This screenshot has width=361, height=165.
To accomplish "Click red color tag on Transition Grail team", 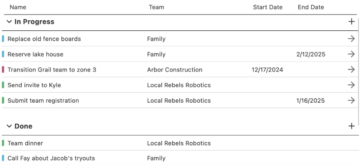I will (3, 70).
